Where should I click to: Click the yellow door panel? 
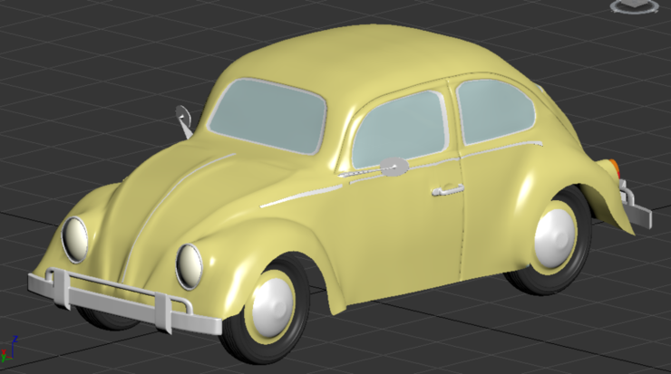[x=403, y=231]
